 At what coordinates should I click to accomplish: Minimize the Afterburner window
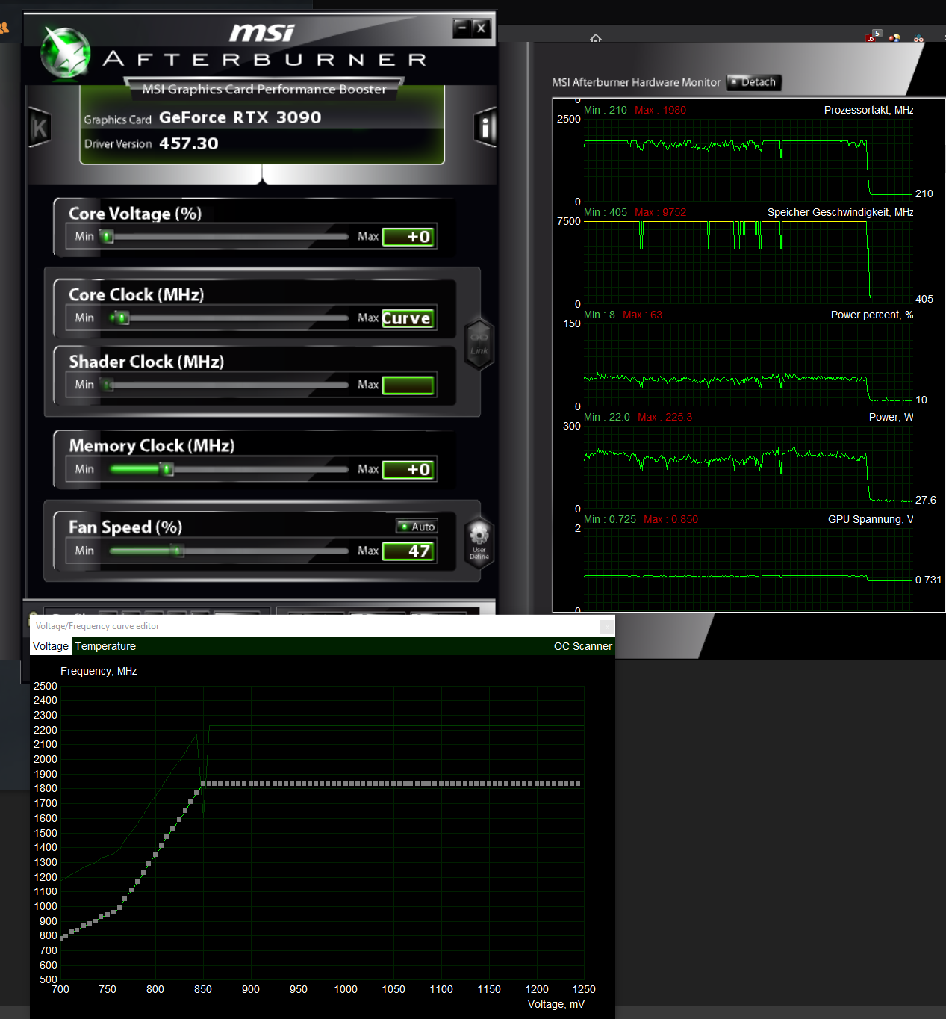462,28
